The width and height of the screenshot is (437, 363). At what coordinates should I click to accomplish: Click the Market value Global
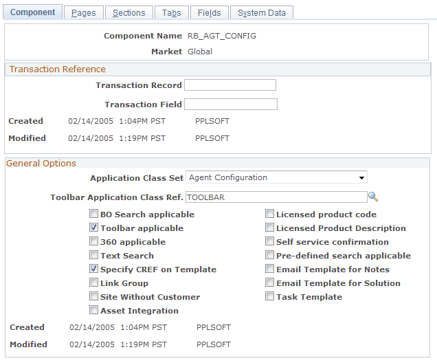click(x=200, y=52)
